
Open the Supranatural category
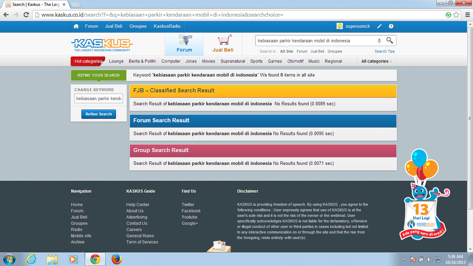pyautogui.click(x=233, y=61)
